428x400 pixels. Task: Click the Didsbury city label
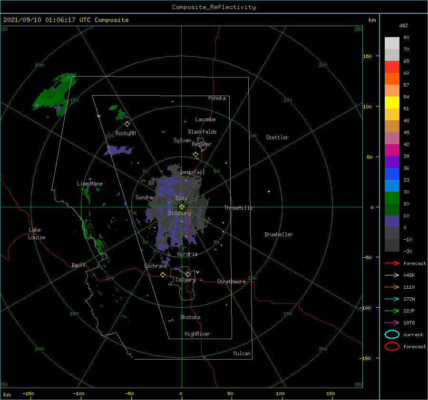pyautogui.click(x=179, y=213)
